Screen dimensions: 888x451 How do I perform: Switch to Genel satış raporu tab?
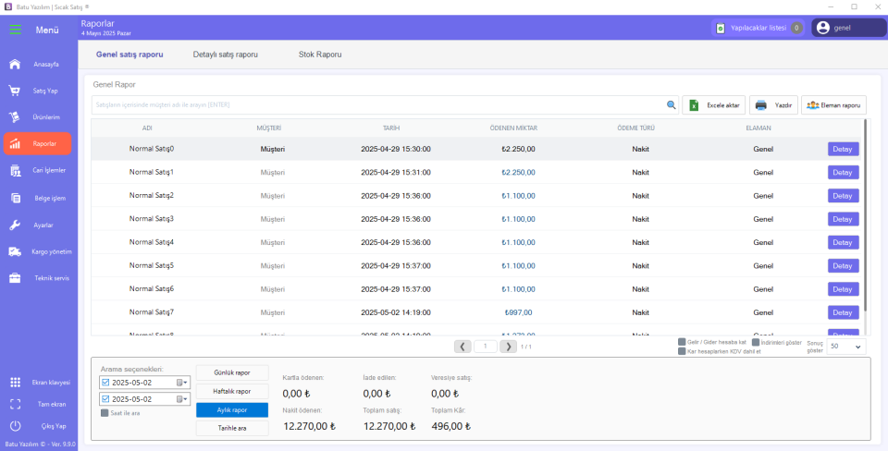pos(129,55)
